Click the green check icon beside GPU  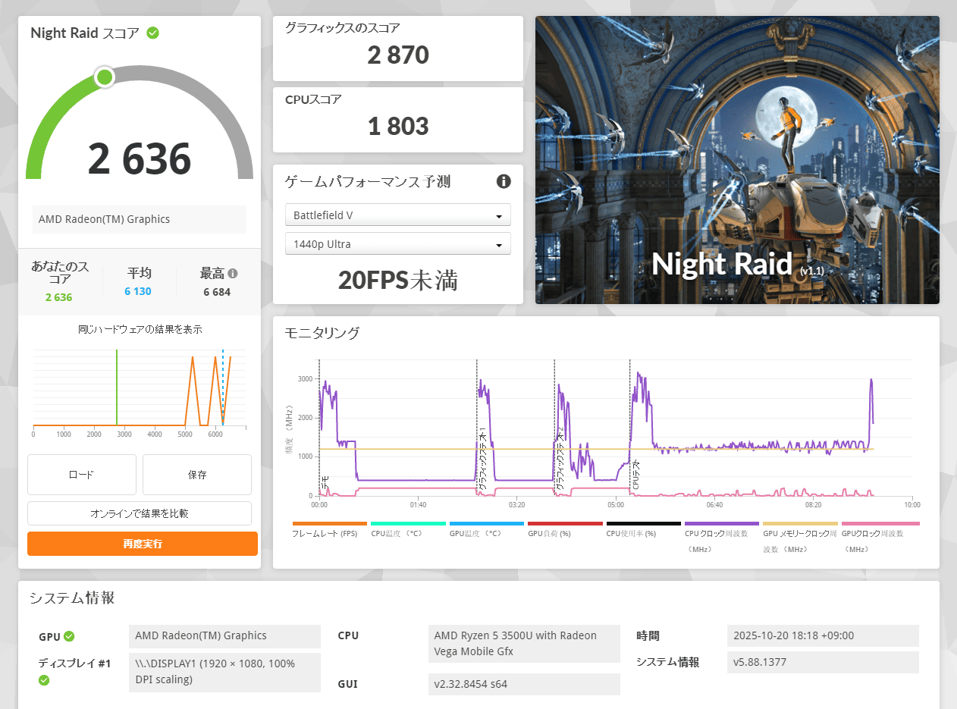pos(69,636)
